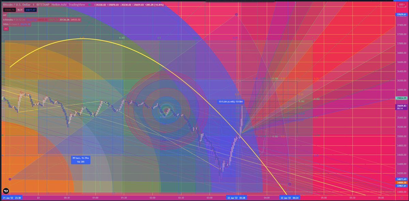Click the 35000.00 price scale label
The height and width of the screenshot is (201, 409).
[x=401, y=136]
